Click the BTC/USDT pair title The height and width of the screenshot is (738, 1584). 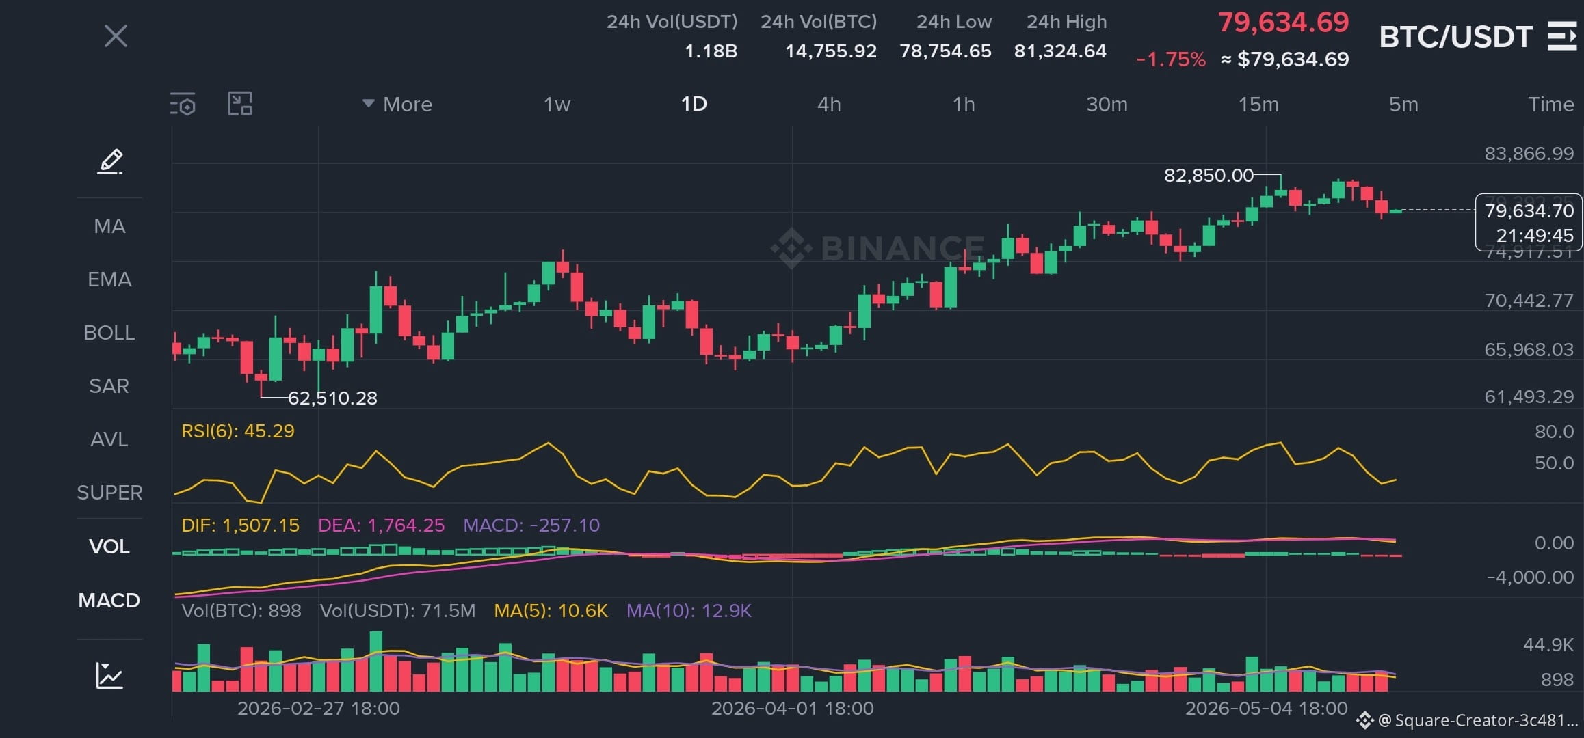pos(1455,37)
